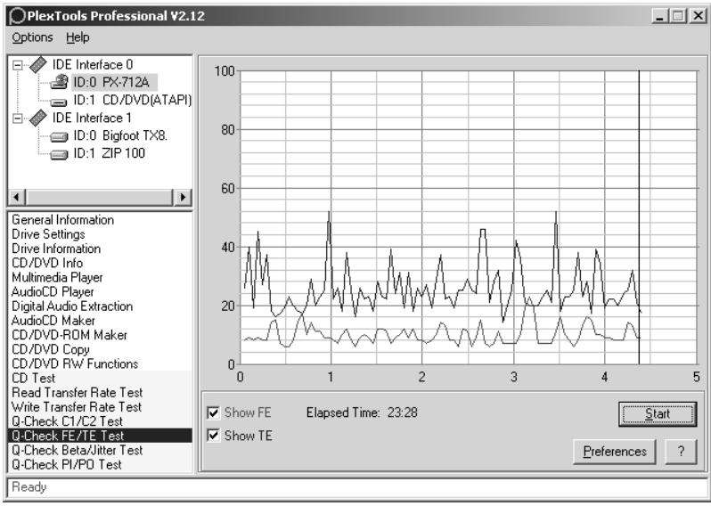Collapse the IDE Interface 0 tree node
This screenshot has height=506, width=711.
tap(17, 65)
